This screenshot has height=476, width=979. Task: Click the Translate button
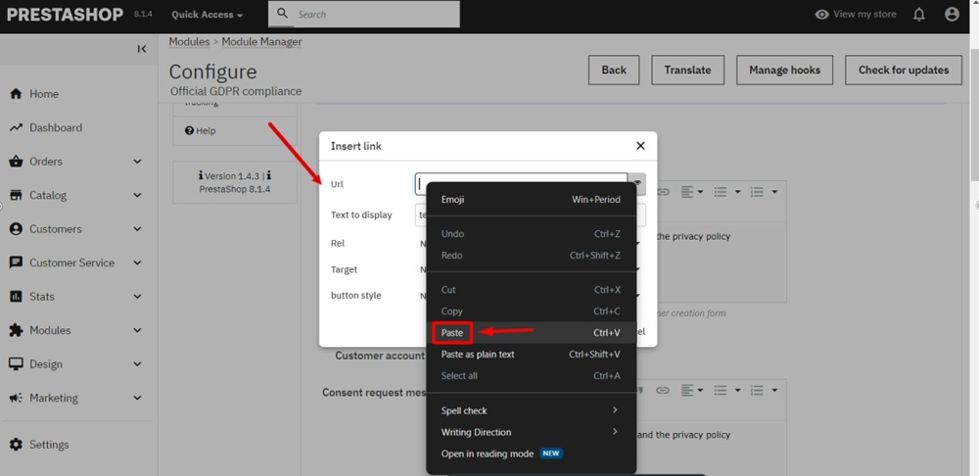[687, 70]
